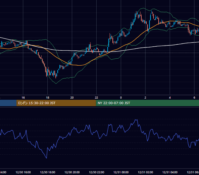Click the '16' hour label on upper axis
Screen dimensions: 199x175
(23, 98)
